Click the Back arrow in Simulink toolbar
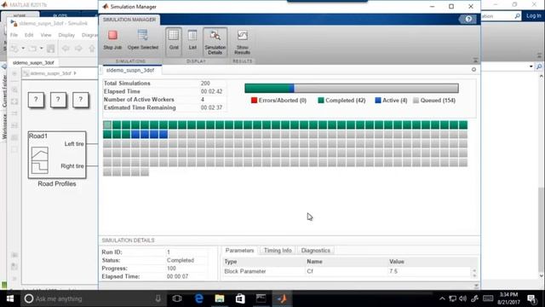This screenshot has height=307, width=545. [x=66, y=49]
